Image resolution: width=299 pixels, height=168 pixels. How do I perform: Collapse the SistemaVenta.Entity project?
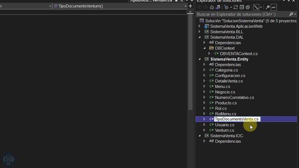pos(199,59)
